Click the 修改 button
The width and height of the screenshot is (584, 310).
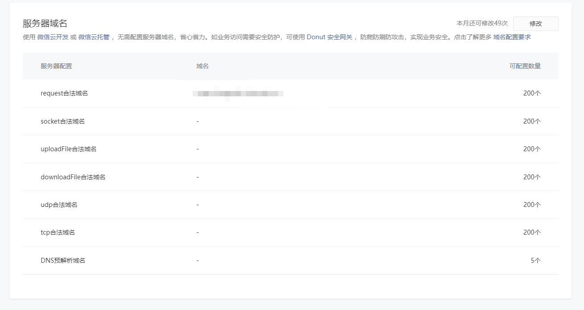coord(535,24)
